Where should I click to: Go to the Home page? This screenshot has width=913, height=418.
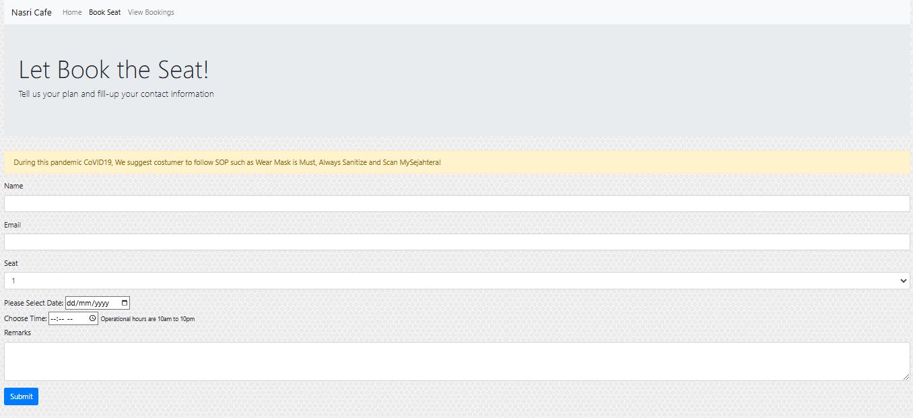(x=72, y=12)
